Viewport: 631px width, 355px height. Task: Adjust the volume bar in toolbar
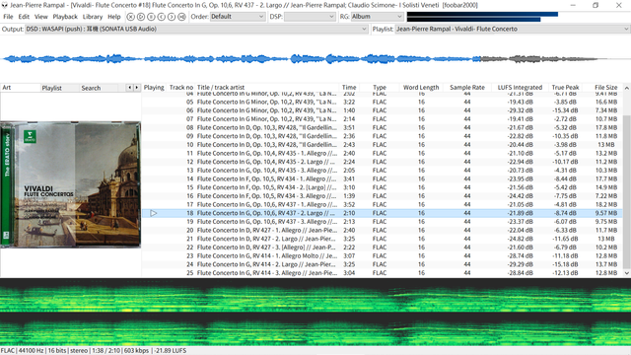click(482, 17)
